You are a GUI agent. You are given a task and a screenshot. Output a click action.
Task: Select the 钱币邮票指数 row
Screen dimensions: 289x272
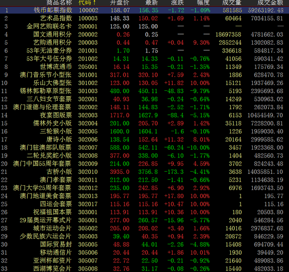[145, 10]
